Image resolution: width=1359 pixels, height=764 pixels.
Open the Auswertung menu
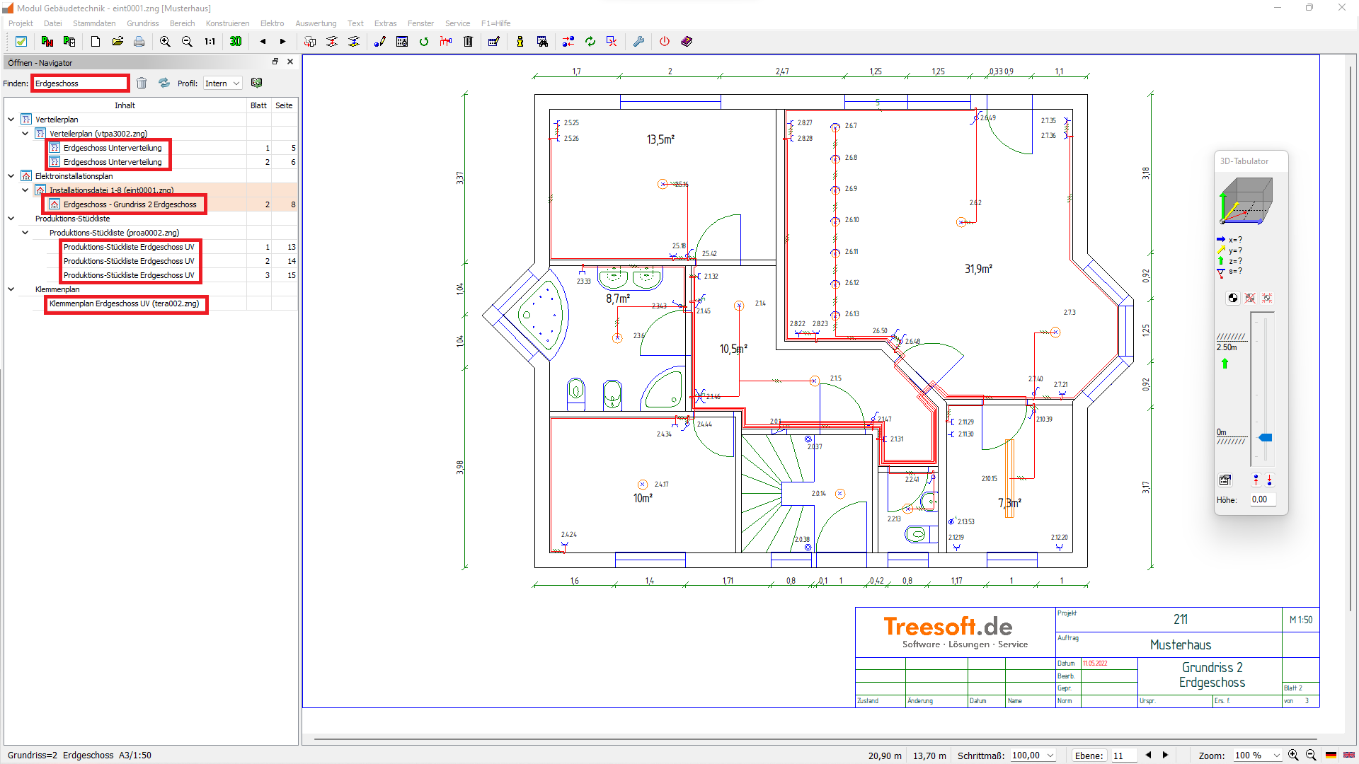click(x=316, y=23)
